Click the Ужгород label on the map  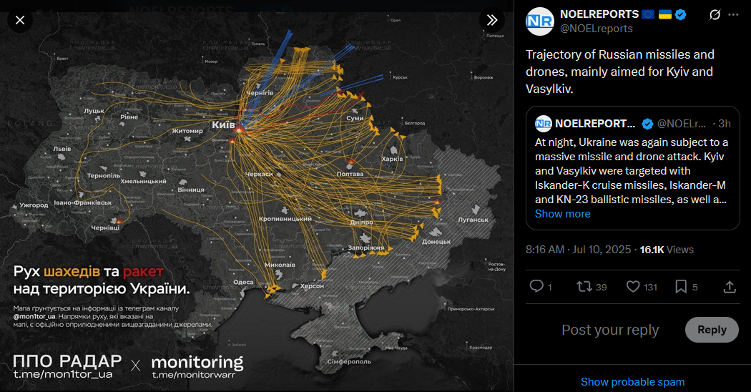pos(34,205)
